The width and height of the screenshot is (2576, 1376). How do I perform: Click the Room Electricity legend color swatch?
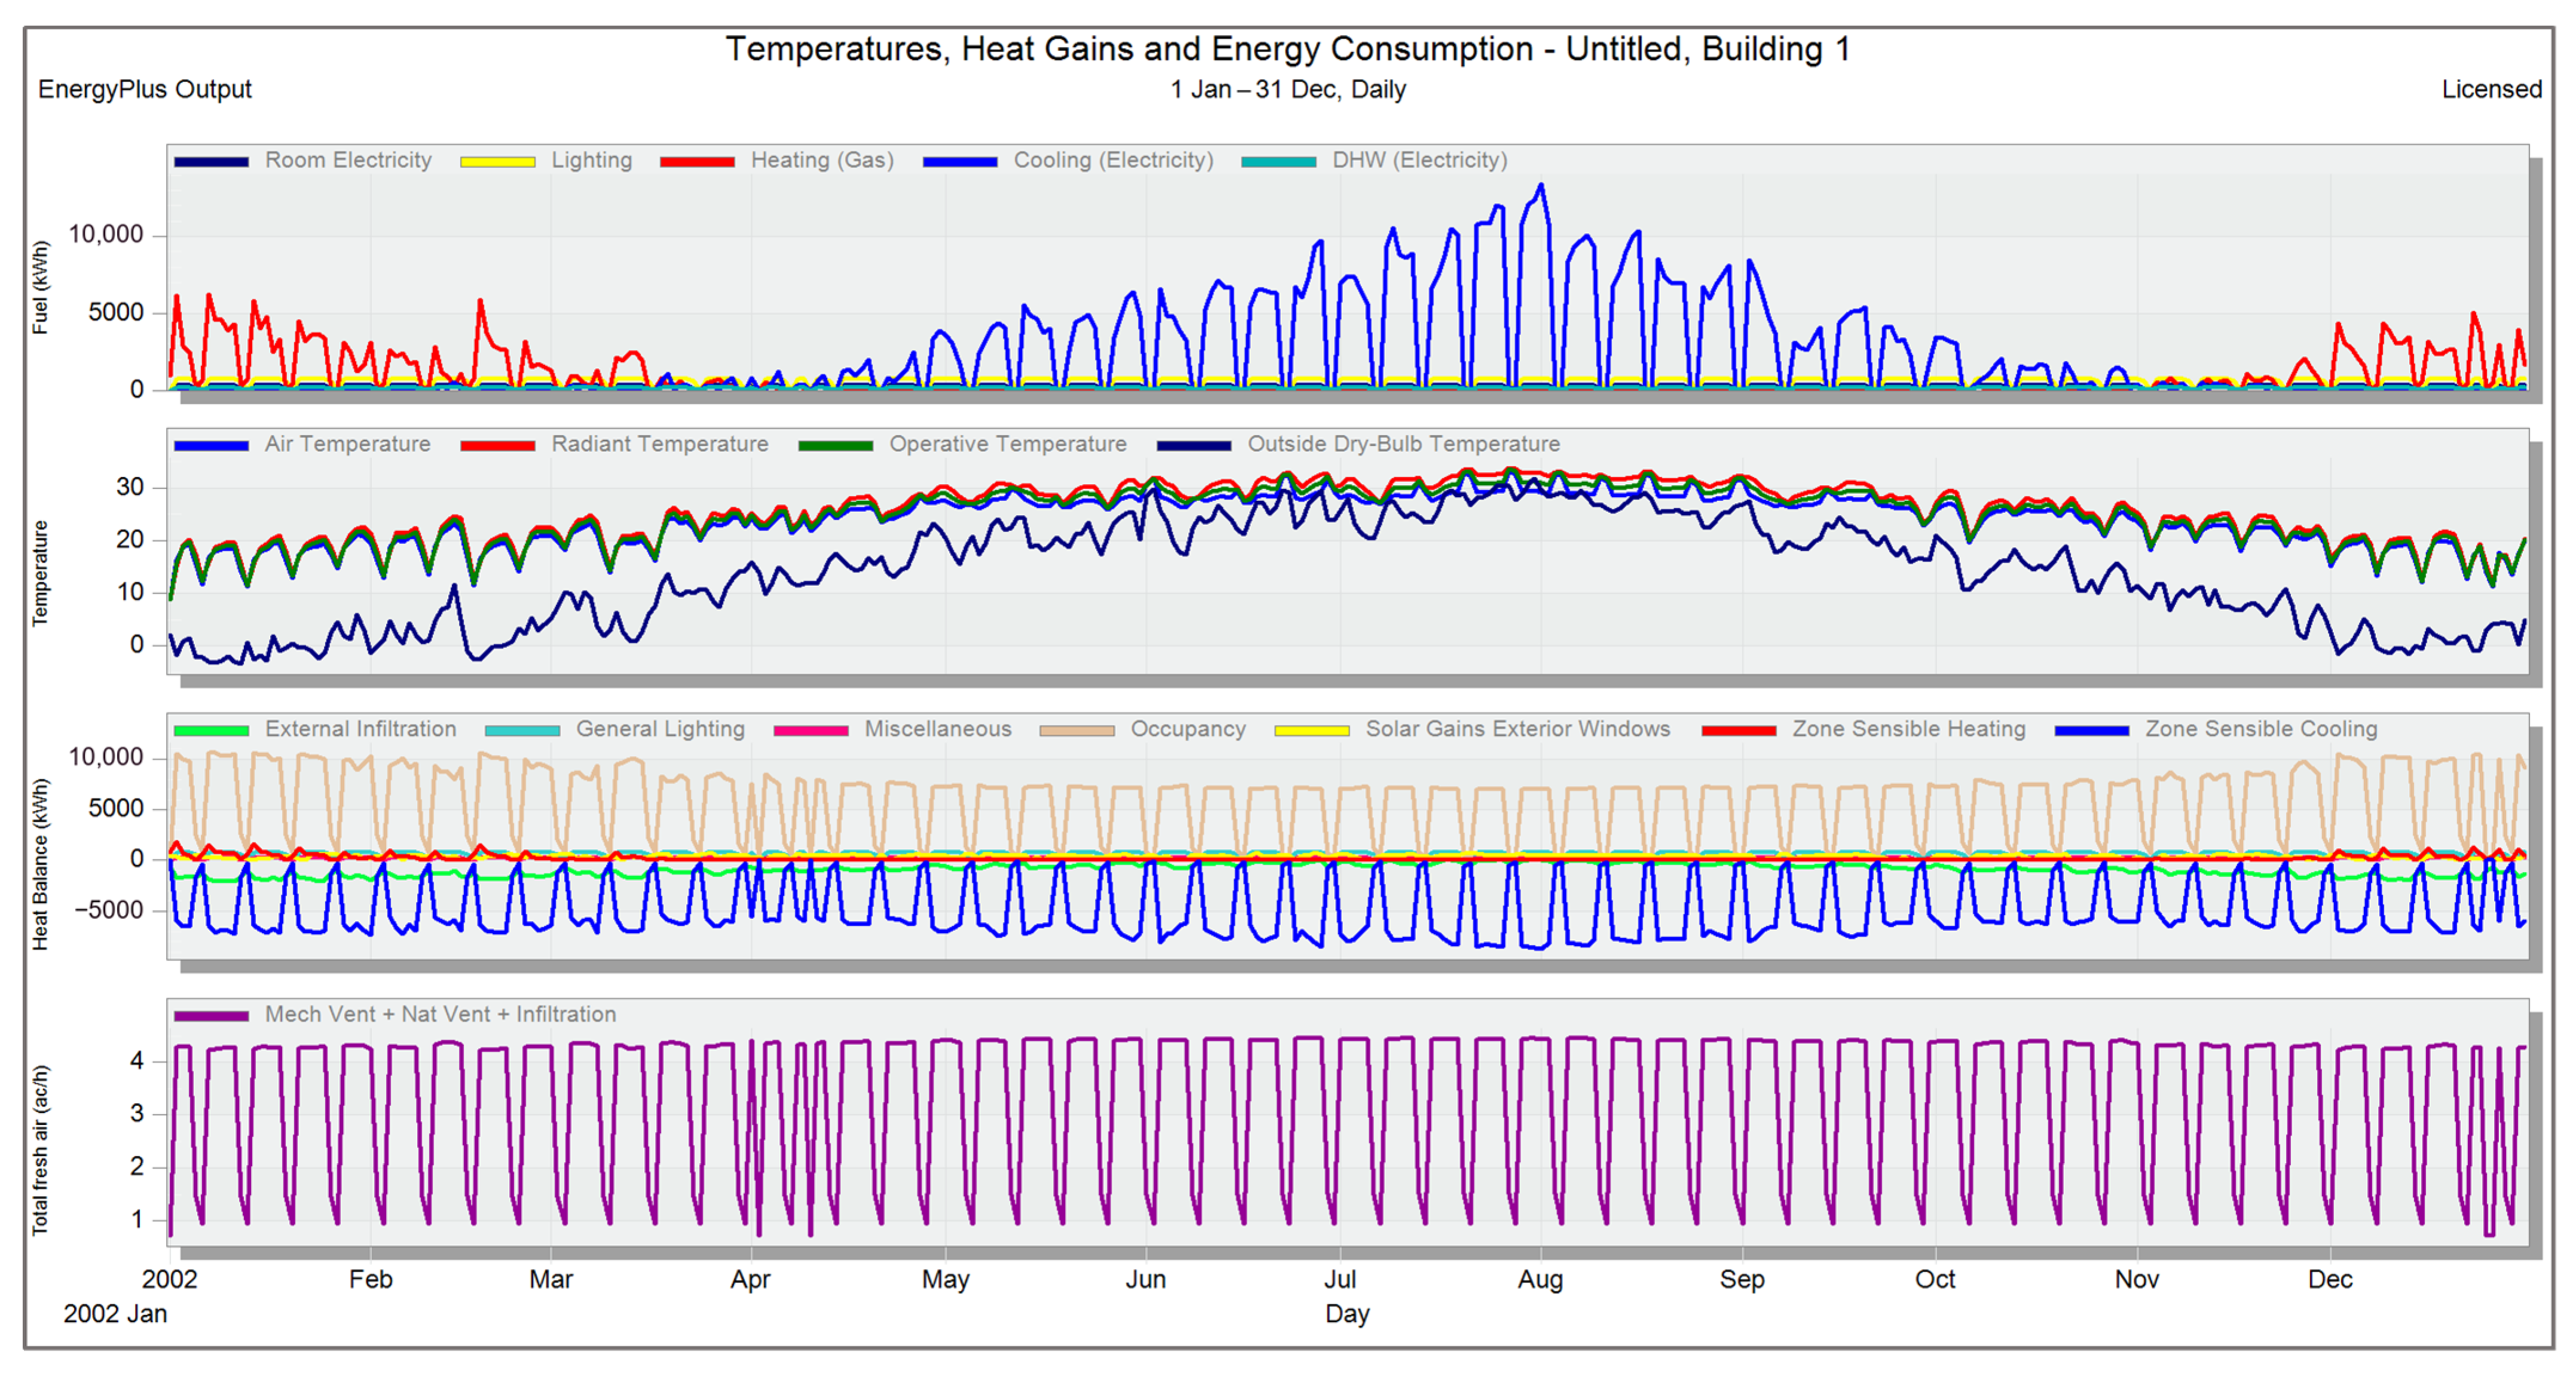pos(211,162)
